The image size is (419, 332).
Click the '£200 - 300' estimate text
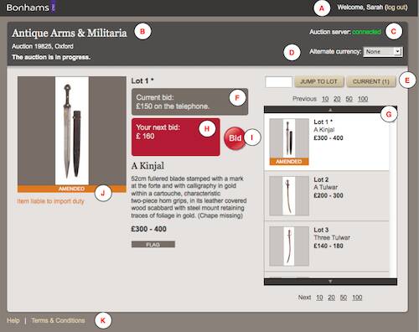coord(328,195)
